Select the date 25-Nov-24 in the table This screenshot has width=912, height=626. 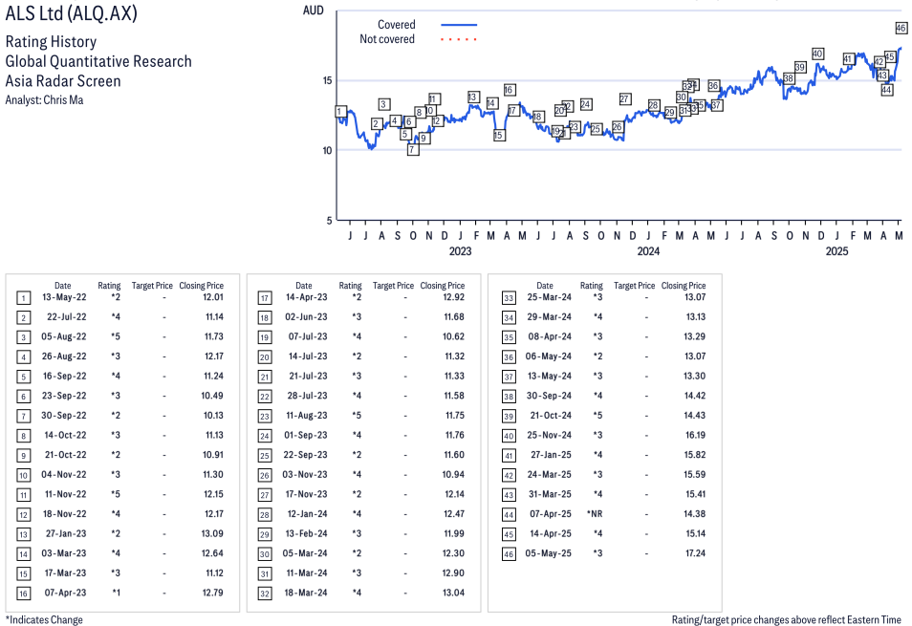pyautogui.click(x=549, y=435)
